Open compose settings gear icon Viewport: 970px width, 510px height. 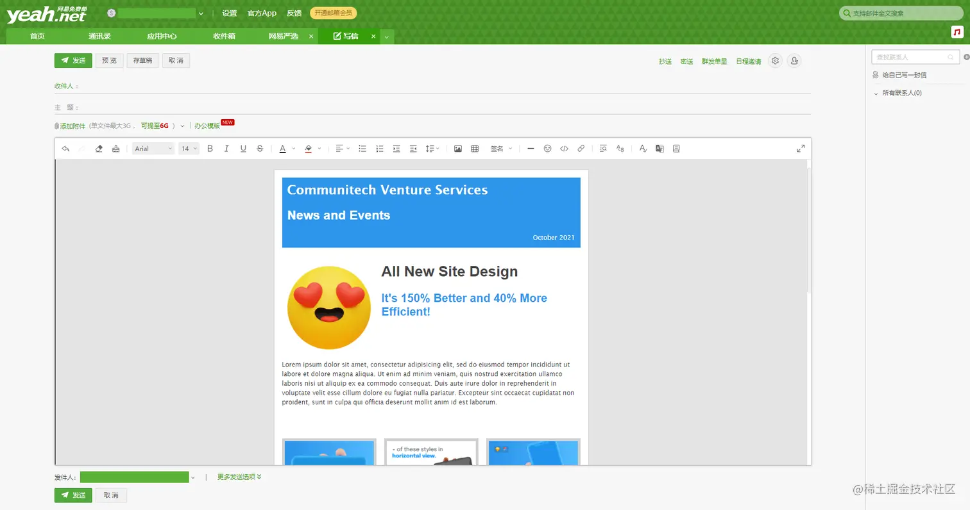(x=776, y=61)
